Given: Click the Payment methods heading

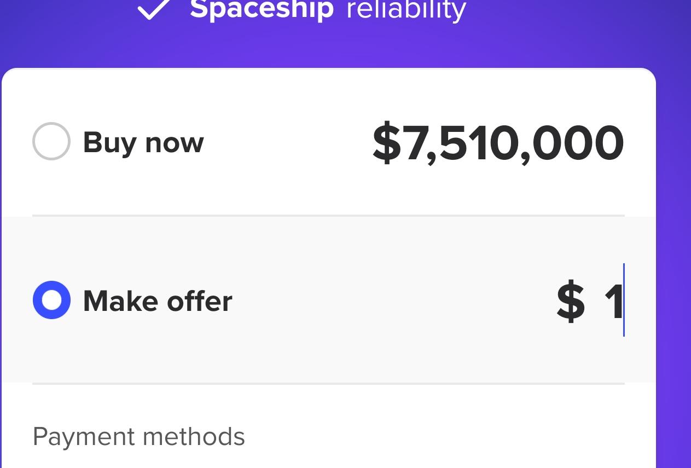Looking at the screenshot, I should point(139,437).
